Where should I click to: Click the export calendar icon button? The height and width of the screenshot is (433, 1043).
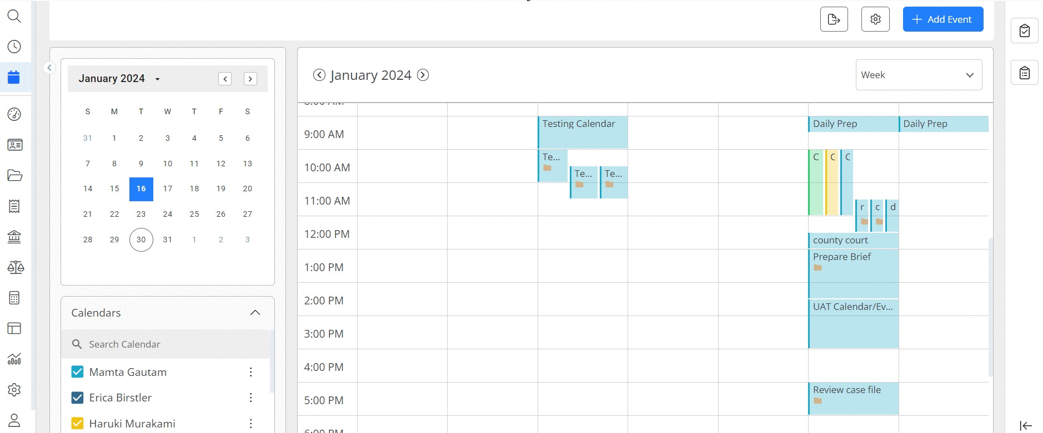[x=834, y=19]
